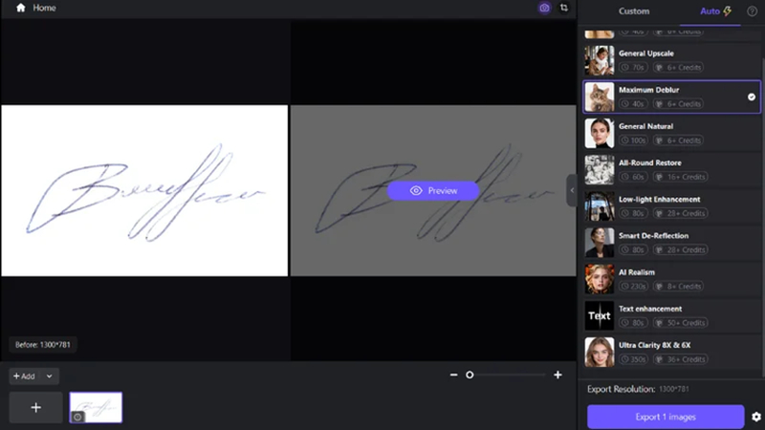Click the Export Resolution 1300*781 value
The image size is (765, 430).
674,389
